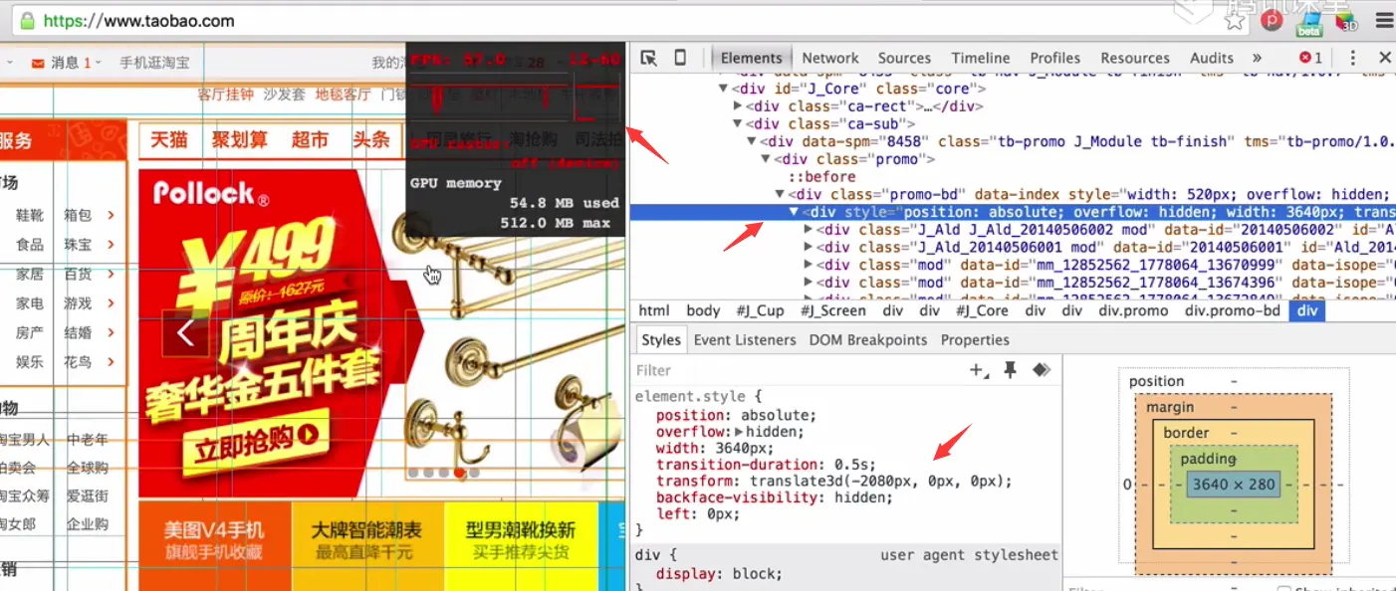The height and width of the screenshot is (591, 1396).
Task: Go to the previous carousel slide arrow
Action: [185, 333]
